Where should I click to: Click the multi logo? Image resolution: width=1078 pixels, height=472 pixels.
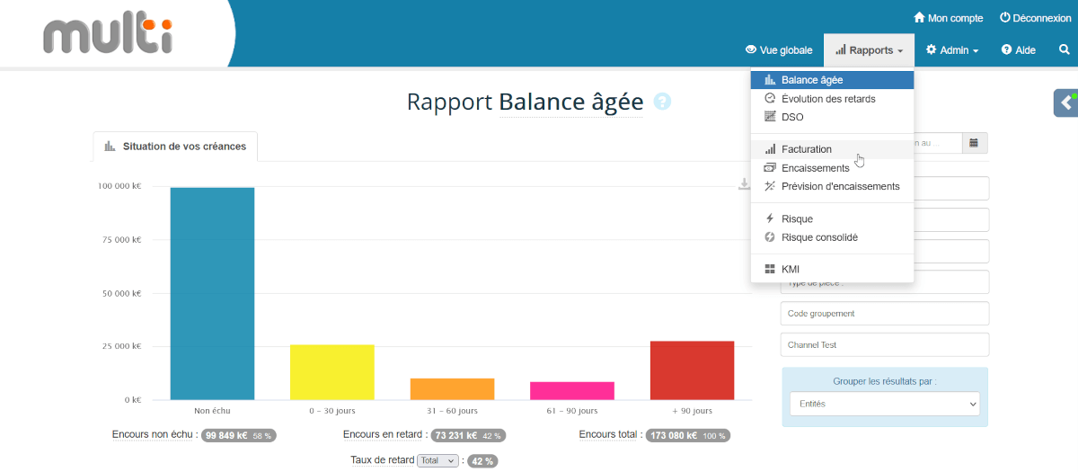pyautogui.click(x=108, y=36)
